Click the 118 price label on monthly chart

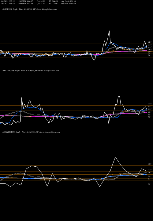click(150, 170)
